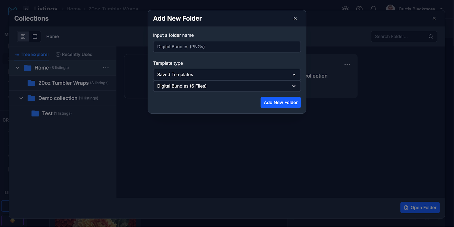Close the Add New Folder dialog
454x227 pixels.
pyautogui.click(x=295, y=18)
